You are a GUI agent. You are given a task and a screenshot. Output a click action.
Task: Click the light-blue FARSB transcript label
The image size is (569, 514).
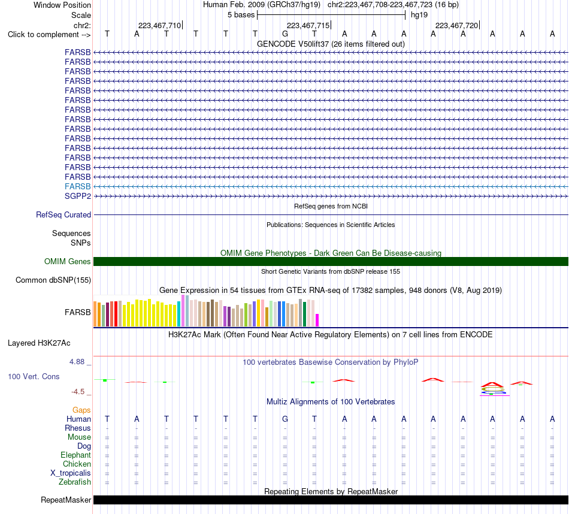[x=78, y=186]
